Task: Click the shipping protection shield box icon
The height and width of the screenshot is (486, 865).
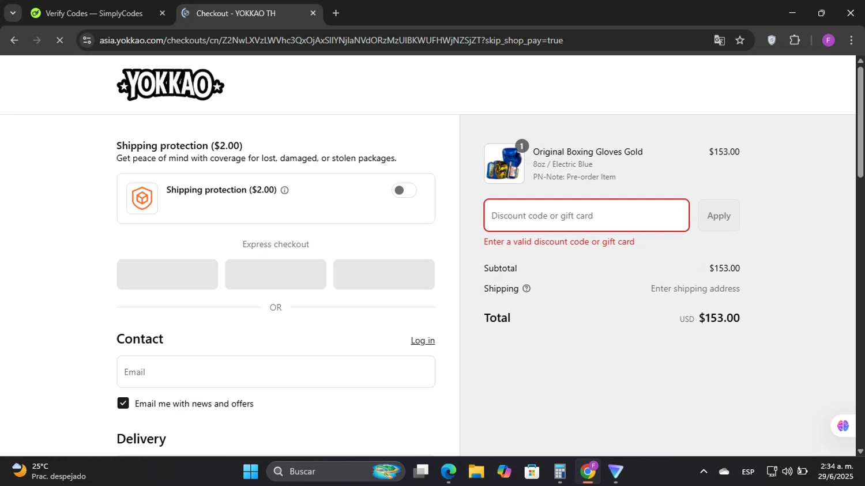Action: 142,198
